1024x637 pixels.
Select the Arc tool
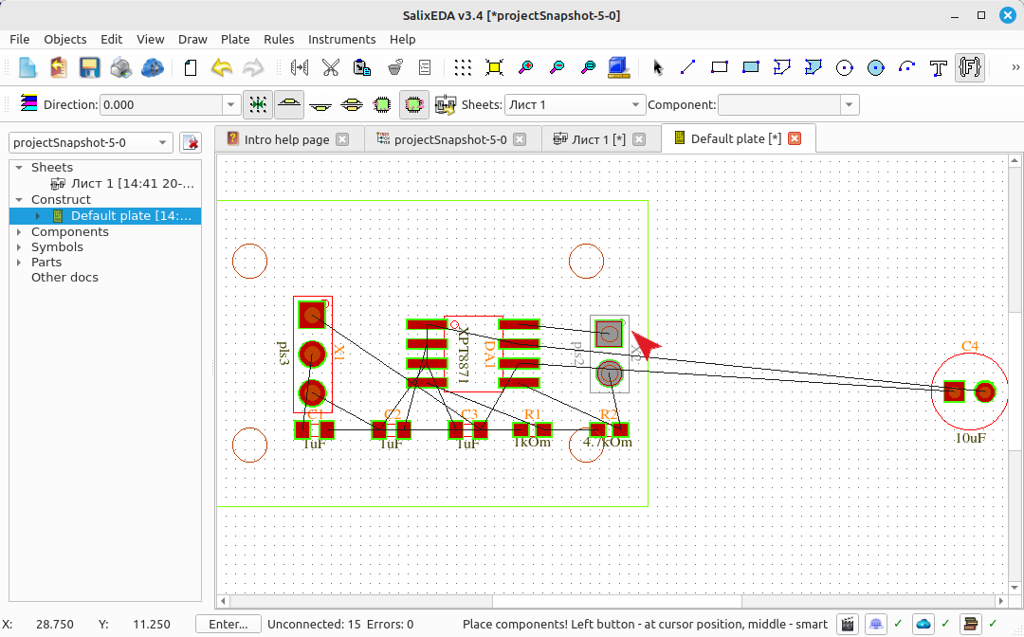tap(907, 67)
